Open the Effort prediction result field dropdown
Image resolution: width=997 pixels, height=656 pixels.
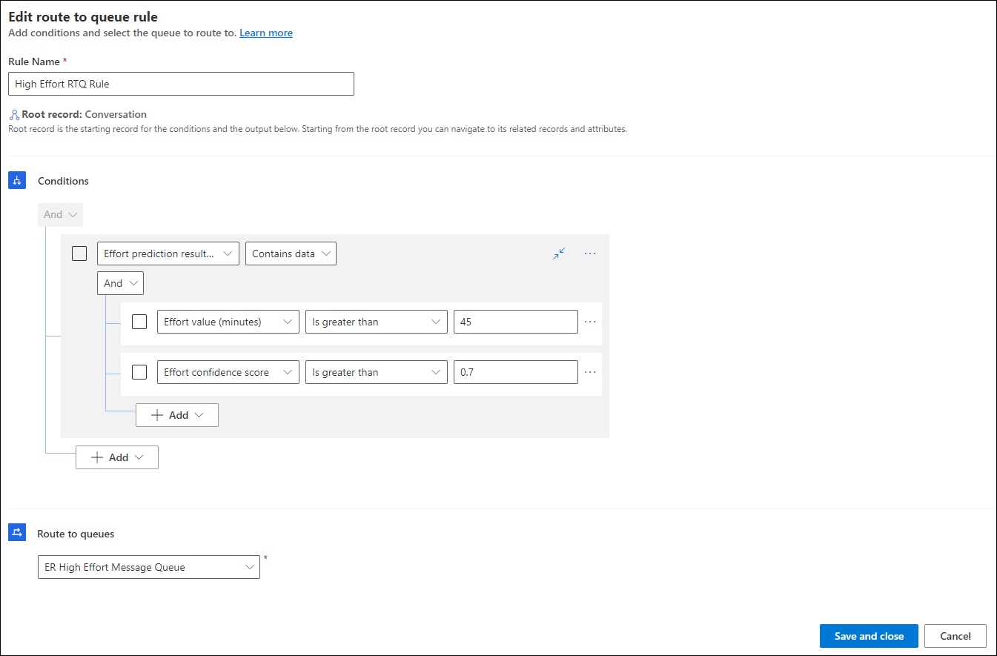168,254
